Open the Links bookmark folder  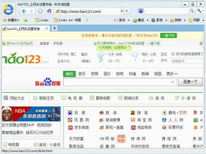click(42, 20)
